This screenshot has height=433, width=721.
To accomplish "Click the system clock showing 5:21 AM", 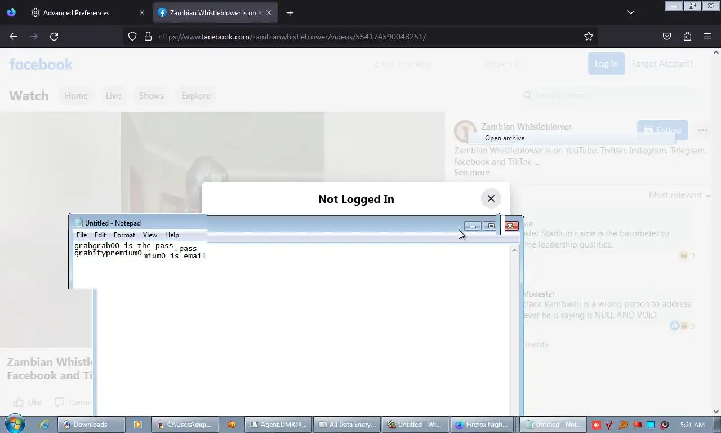I will coord(692,425).
